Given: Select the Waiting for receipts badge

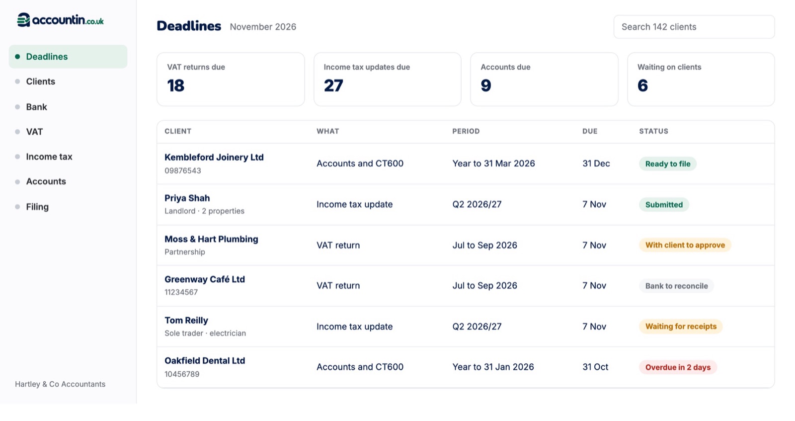Looking at the screenshot, I should [681, 327].
